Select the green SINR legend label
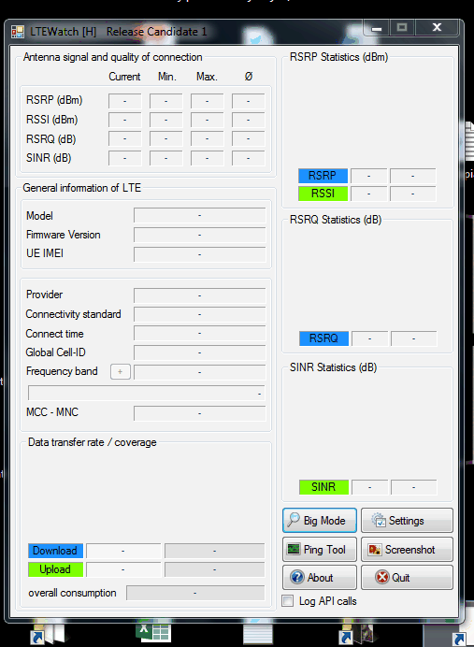 pos(323,487)
